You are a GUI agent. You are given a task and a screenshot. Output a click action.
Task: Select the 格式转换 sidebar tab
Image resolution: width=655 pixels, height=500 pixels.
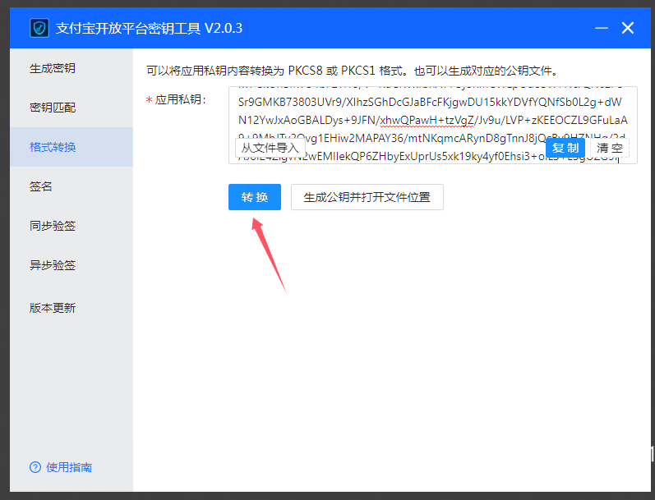[x=53, y=147]
